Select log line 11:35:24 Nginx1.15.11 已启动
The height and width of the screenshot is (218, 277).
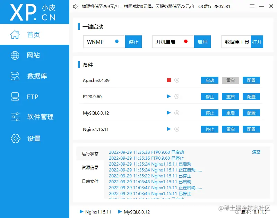pyautogui.click(x=150, y=164)
